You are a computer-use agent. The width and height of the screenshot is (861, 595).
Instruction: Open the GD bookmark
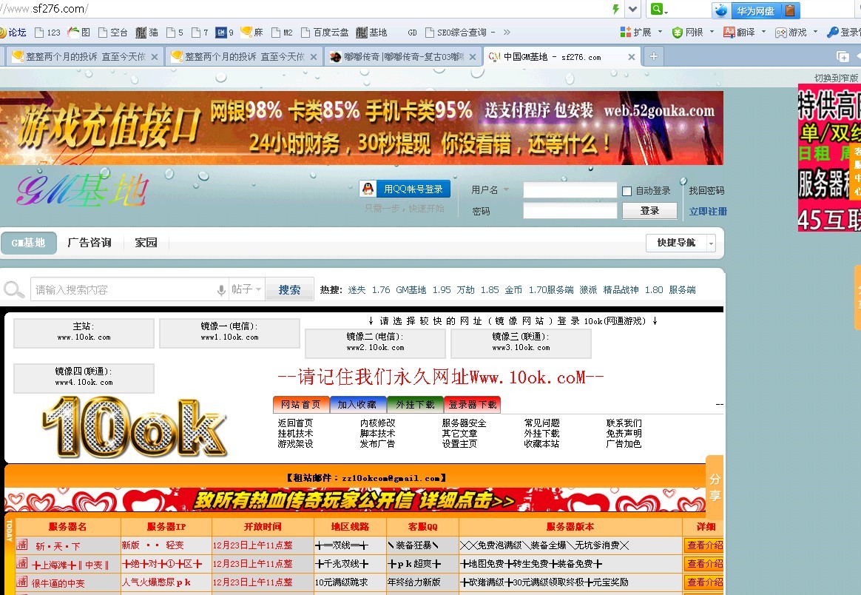(413, 33)
